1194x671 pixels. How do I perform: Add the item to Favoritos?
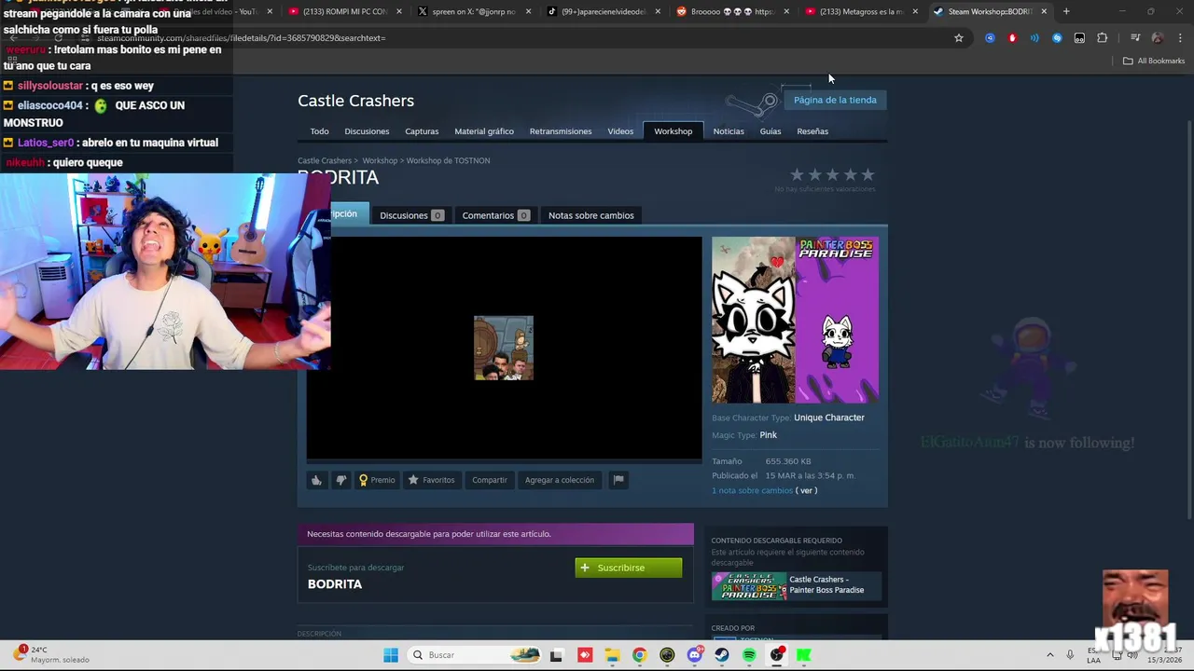point(431,480)
